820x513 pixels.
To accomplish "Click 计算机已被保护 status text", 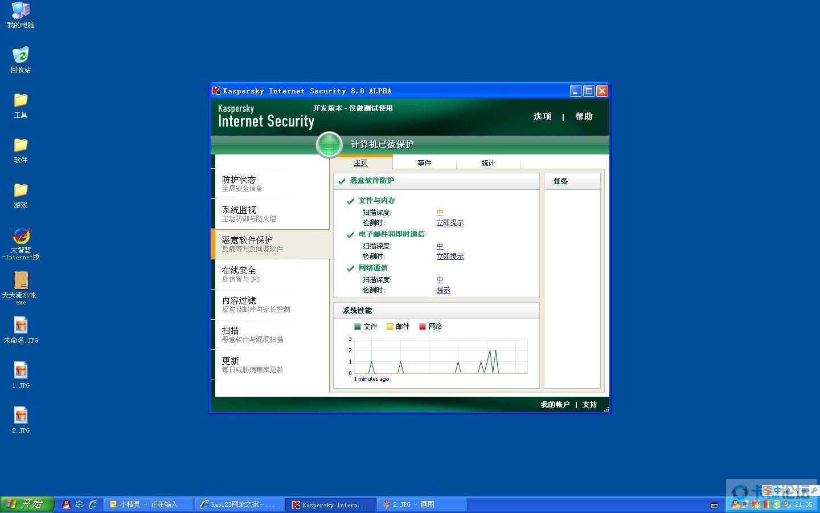I will [382, 145].
